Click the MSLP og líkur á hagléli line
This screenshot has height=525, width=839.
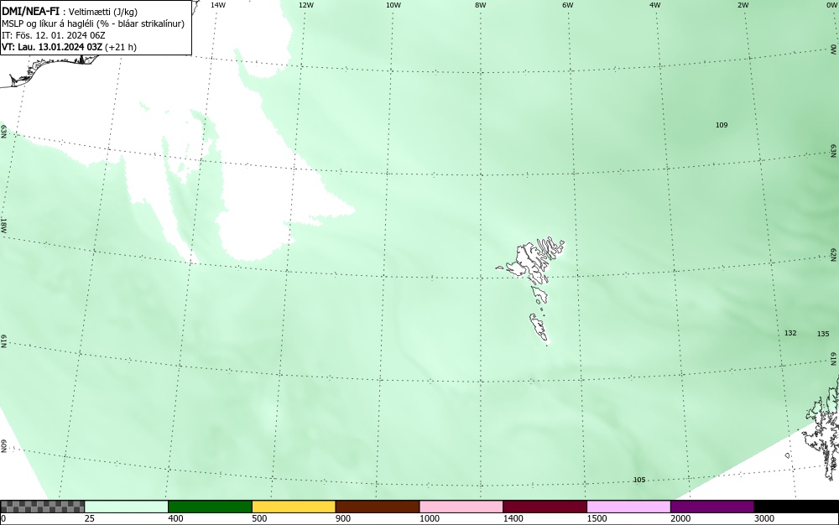(x=93, y=23)
